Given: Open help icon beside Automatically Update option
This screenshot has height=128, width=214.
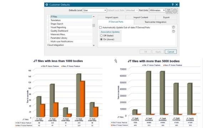Looking at the screenshot, I should [173, 27].
